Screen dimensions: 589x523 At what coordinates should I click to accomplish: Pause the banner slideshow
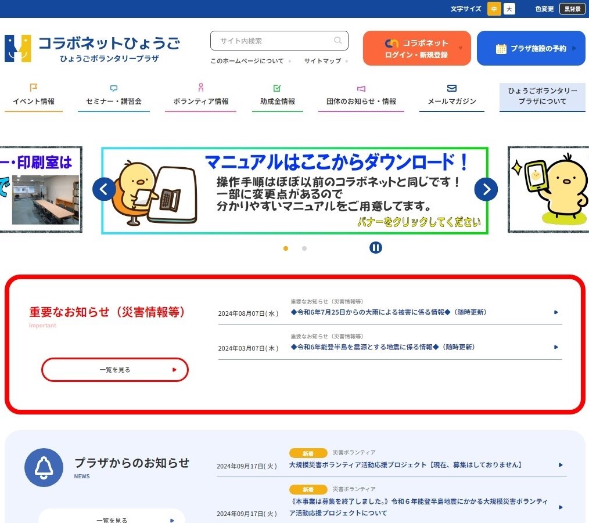pyautogui.click(x=376, y=248)
